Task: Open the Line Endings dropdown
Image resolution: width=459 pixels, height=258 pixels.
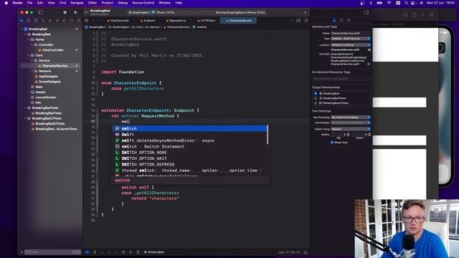Action: tap(351, 123)
